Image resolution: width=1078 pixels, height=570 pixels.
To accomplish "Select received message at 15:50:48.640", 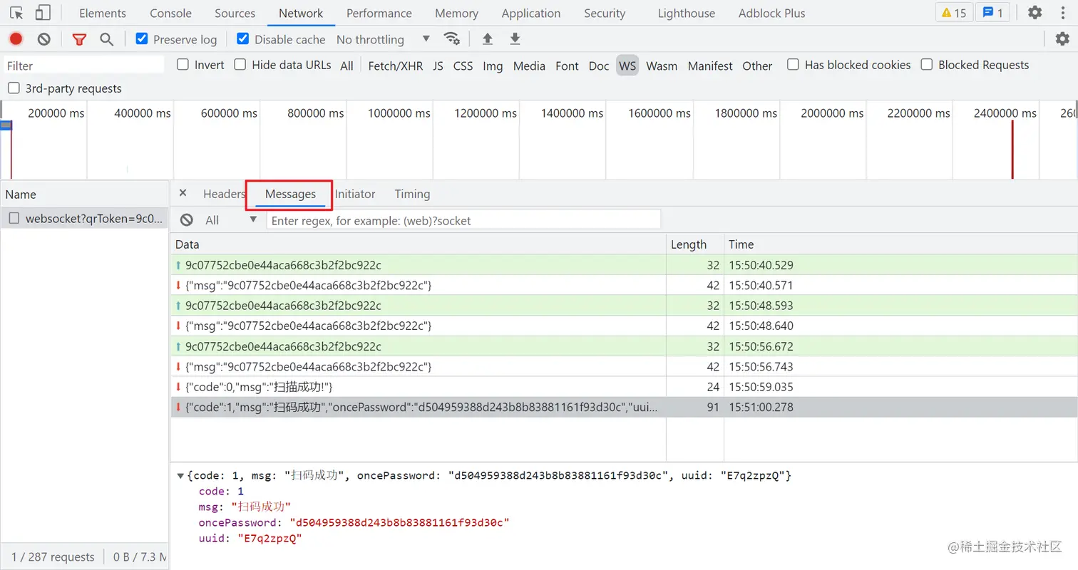I will tap(624, 326).
